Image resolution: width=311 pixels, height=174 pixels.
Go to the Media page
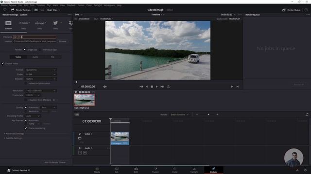point(97,170)
